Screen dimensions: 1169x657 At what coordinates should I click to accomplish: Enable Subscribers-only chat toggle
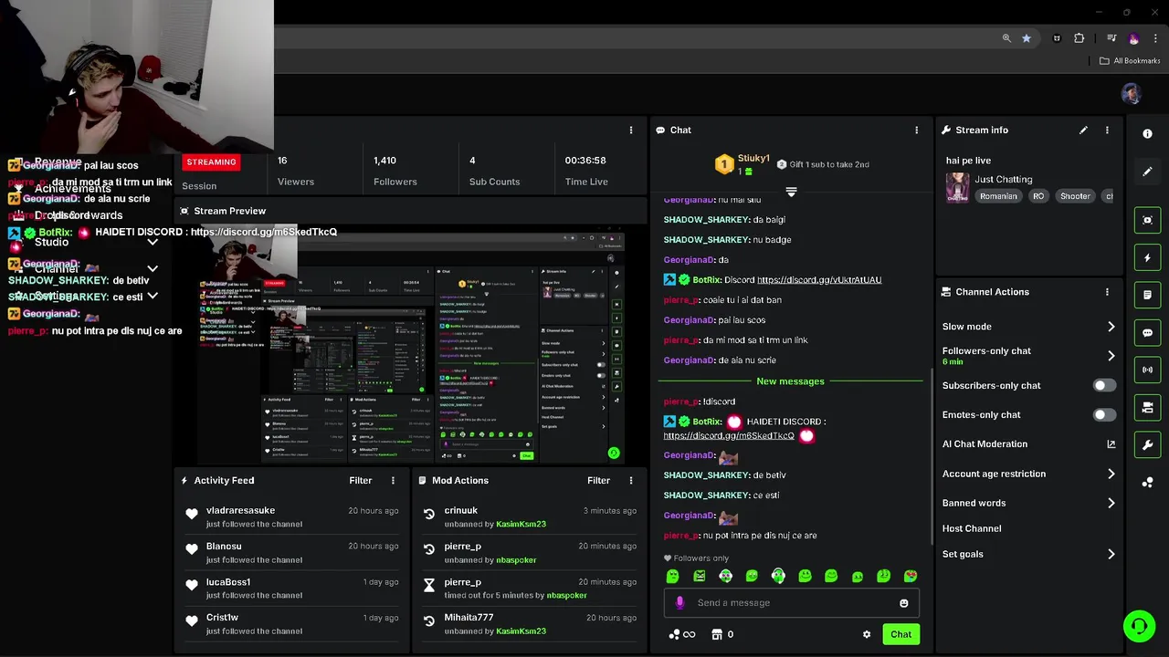tap(1104, 385)
